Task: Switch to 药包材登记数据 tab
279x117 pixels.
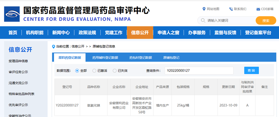Action: [141, 58]
